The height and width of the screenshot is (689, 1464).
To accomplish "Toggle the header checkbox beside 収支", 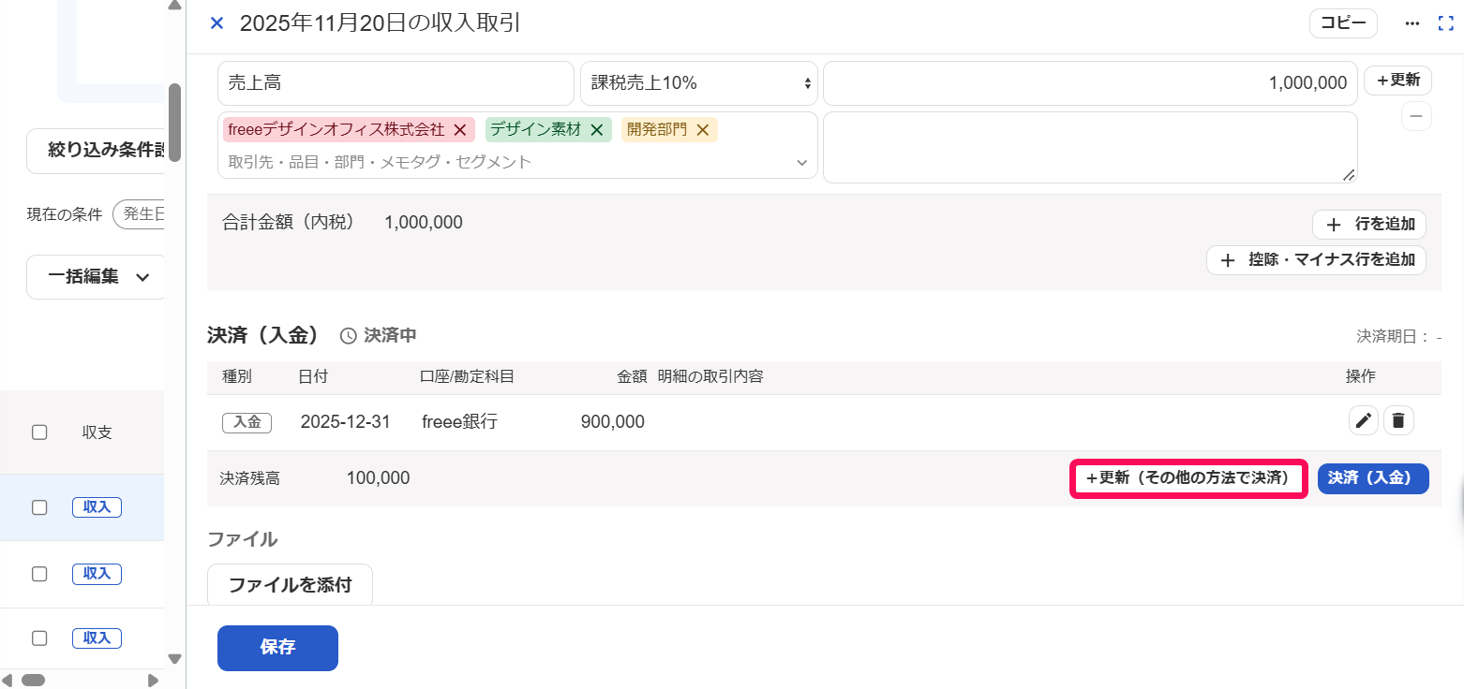I will 39,432.
